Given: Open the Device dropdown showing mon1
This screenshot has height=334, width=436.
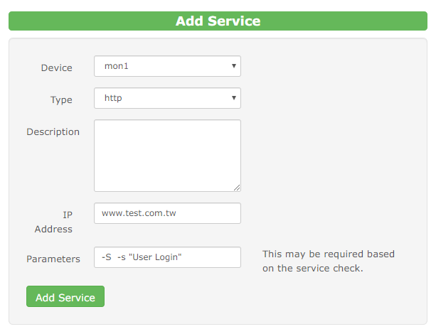Looking at the screenshot, I should tap(167, 66).
